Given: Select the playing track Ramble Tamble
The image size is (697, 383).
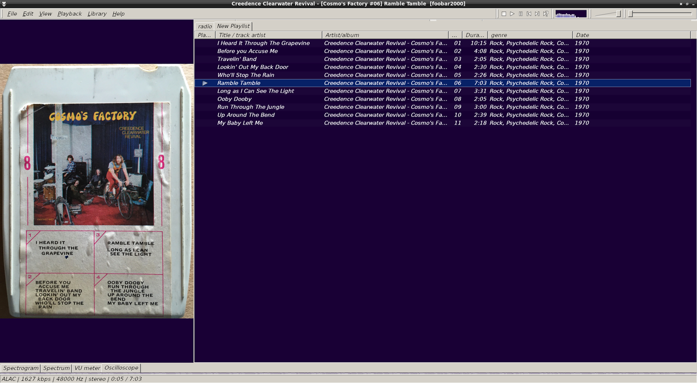Looking at the screenshot, I should point(443,83).
